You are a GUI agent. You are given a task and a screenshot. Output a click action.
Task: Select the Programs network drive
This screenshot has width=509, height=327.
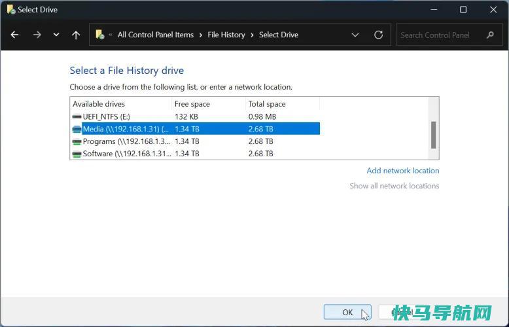[195, 141]
